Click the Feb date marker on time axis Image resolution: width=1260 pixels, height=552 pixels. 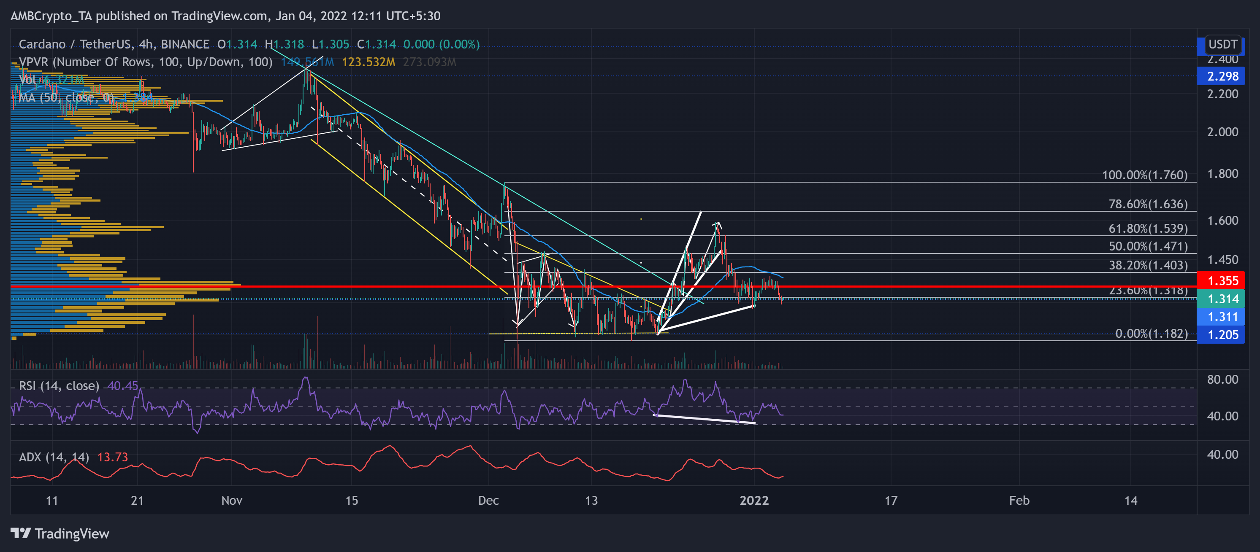coord(1019,500)
